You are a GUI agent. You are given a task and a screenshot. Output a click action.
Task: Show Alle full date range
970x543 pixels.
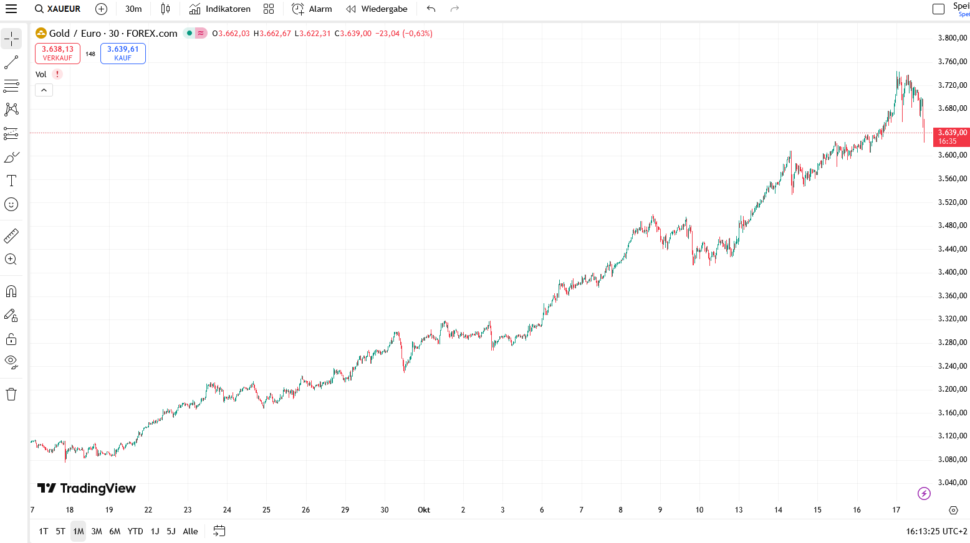point(190,531)
